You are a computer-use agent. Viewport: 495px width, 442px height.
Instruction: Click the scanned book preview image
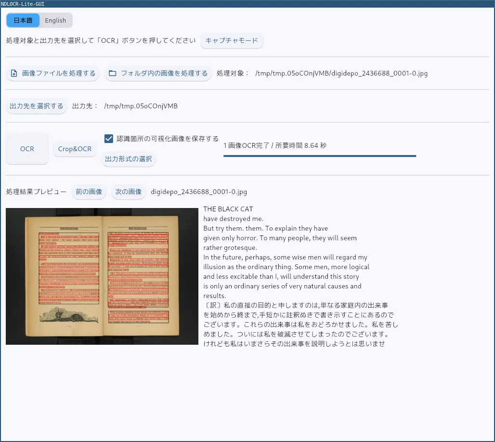(x=102, y=276)
